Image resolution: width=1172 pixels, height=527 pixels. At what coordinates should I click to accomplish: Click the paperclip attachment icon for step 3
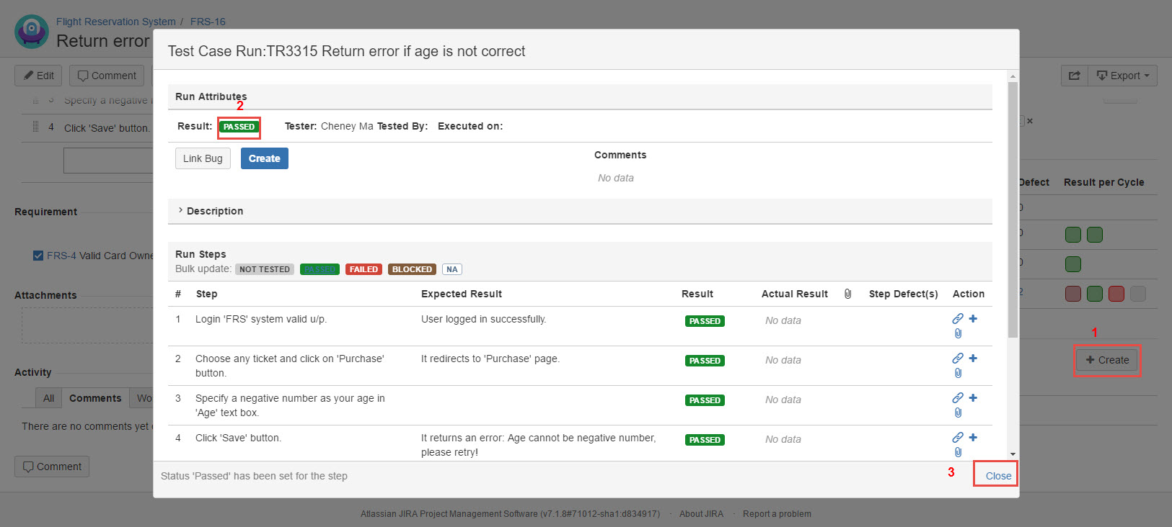pyautogui.click(x=958, y=413)
